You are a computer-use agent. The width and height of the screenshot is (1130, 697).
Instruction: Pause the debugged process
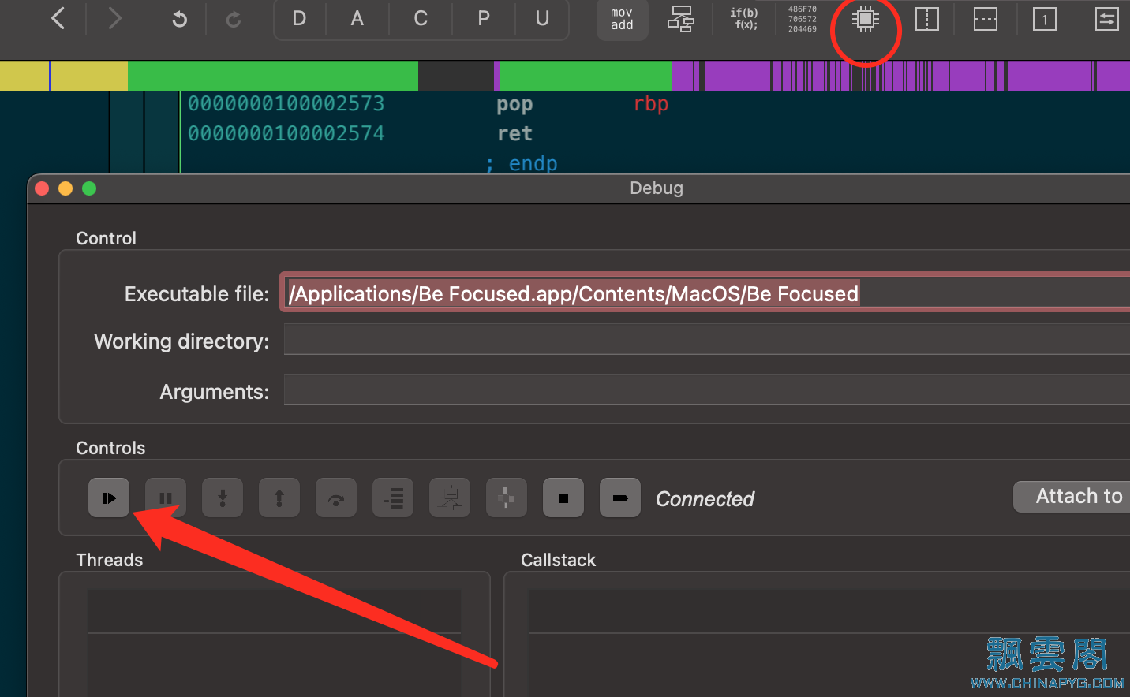tap(166, 498)
